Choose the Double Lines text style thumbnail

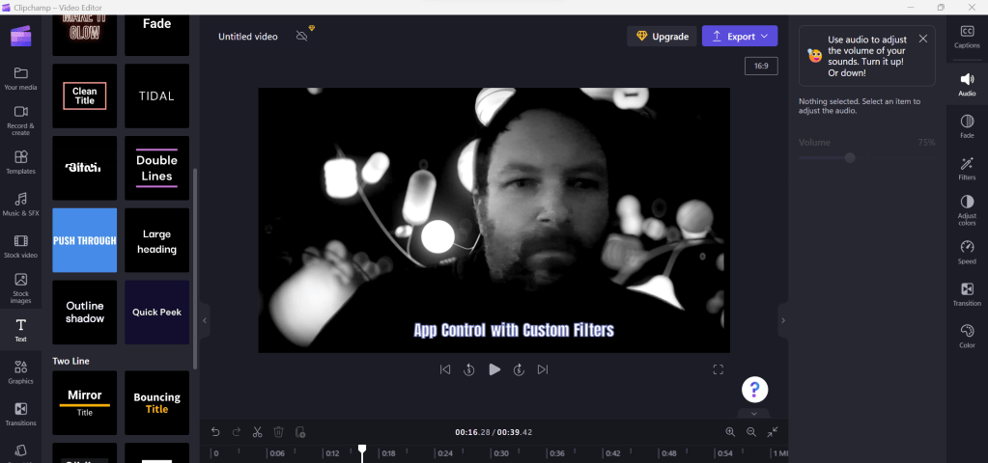pyautogui.click(x=156, y=168)
